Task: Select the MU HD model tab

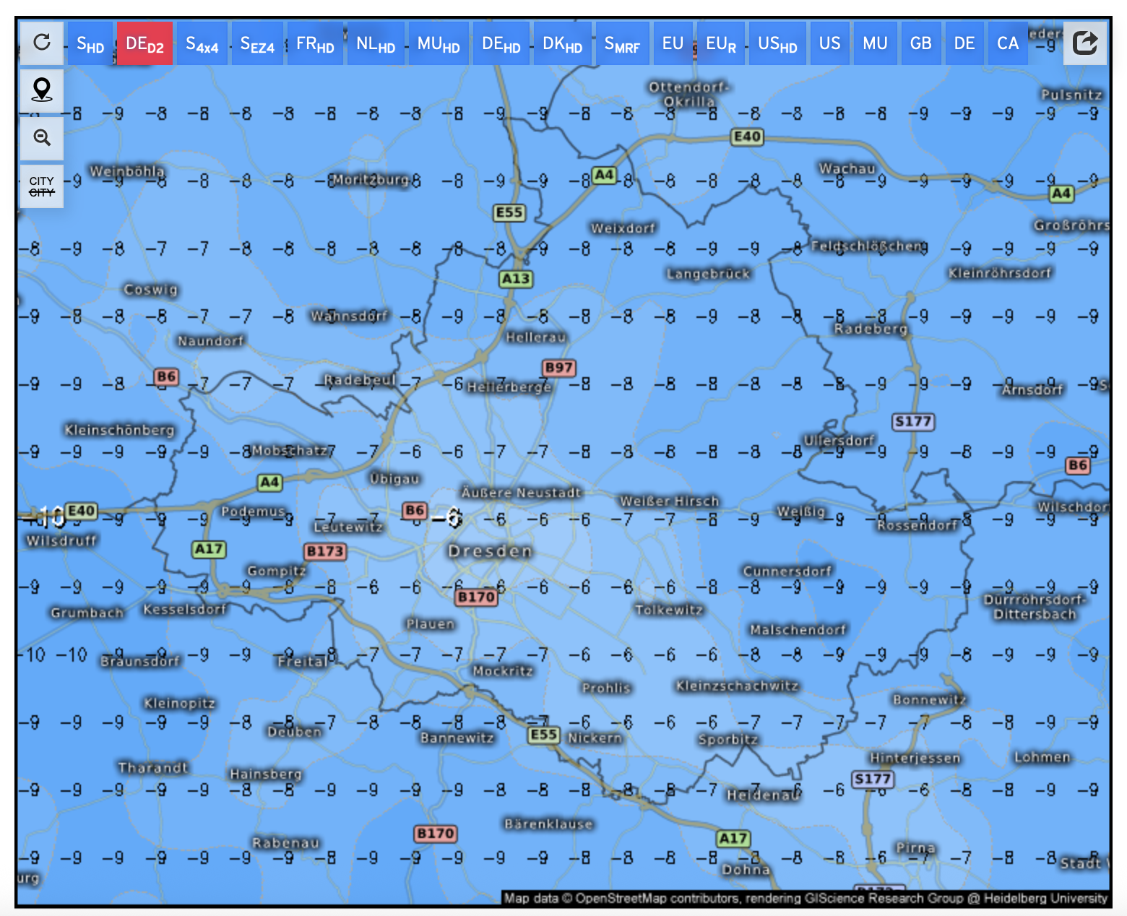Action: [x=439, y=43]
